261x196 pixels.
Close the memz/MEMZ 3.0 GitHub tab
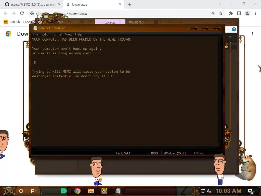(59, 5)
